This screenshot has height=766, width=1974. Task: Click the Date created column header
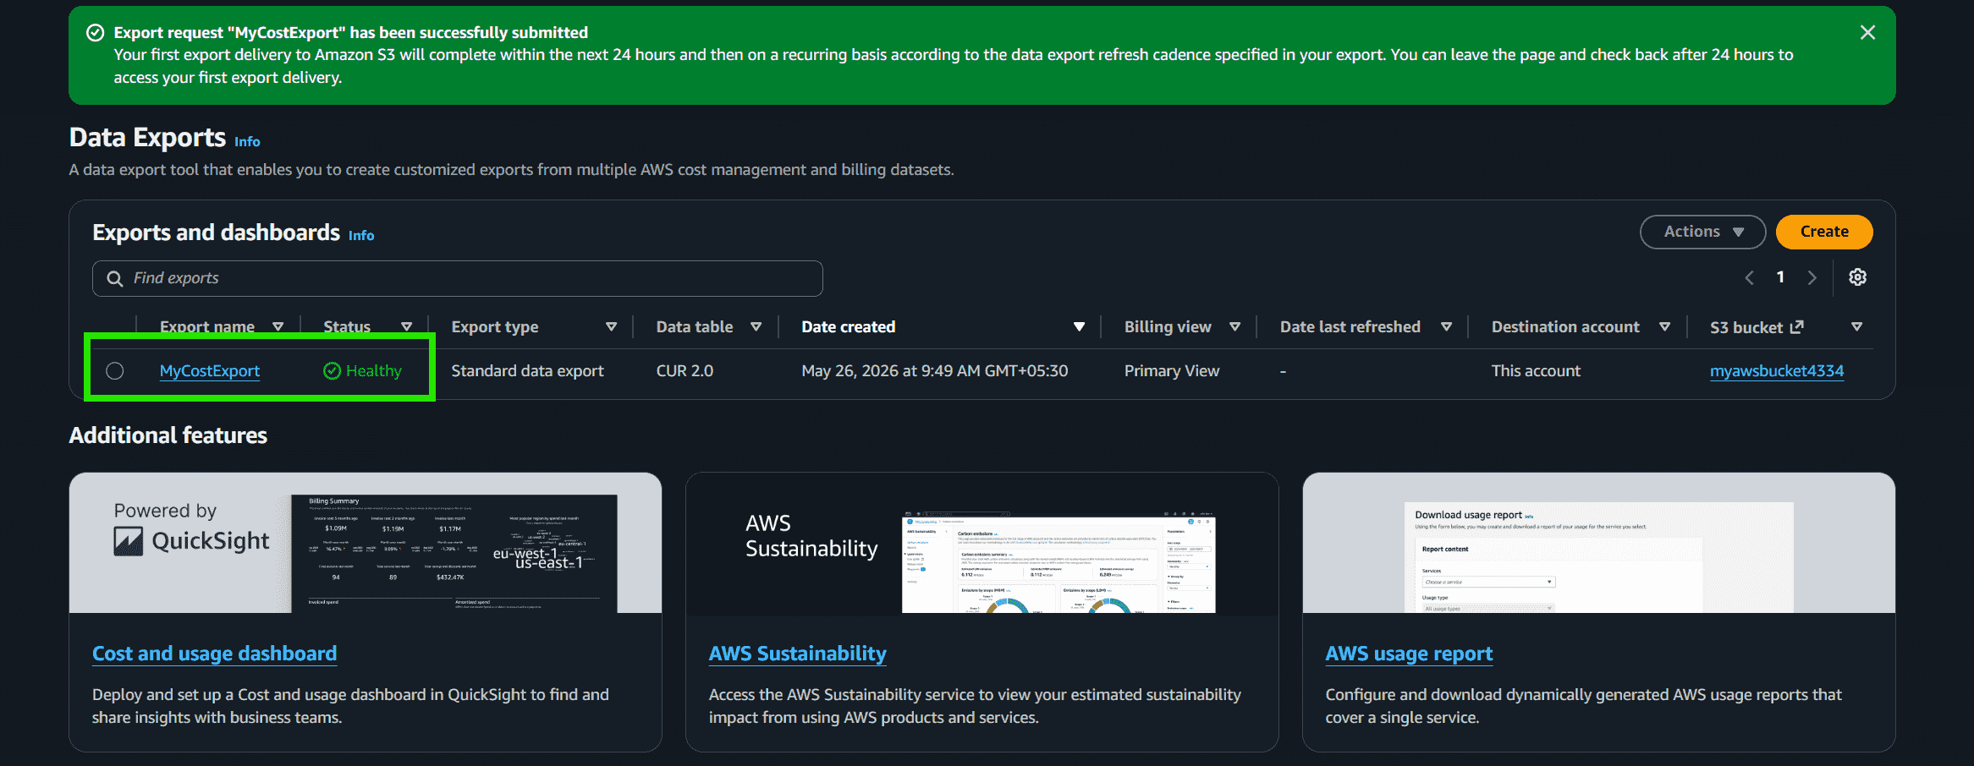point(848,326)
